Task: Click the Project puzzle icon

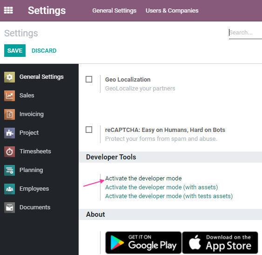Action: pos(9,133)
